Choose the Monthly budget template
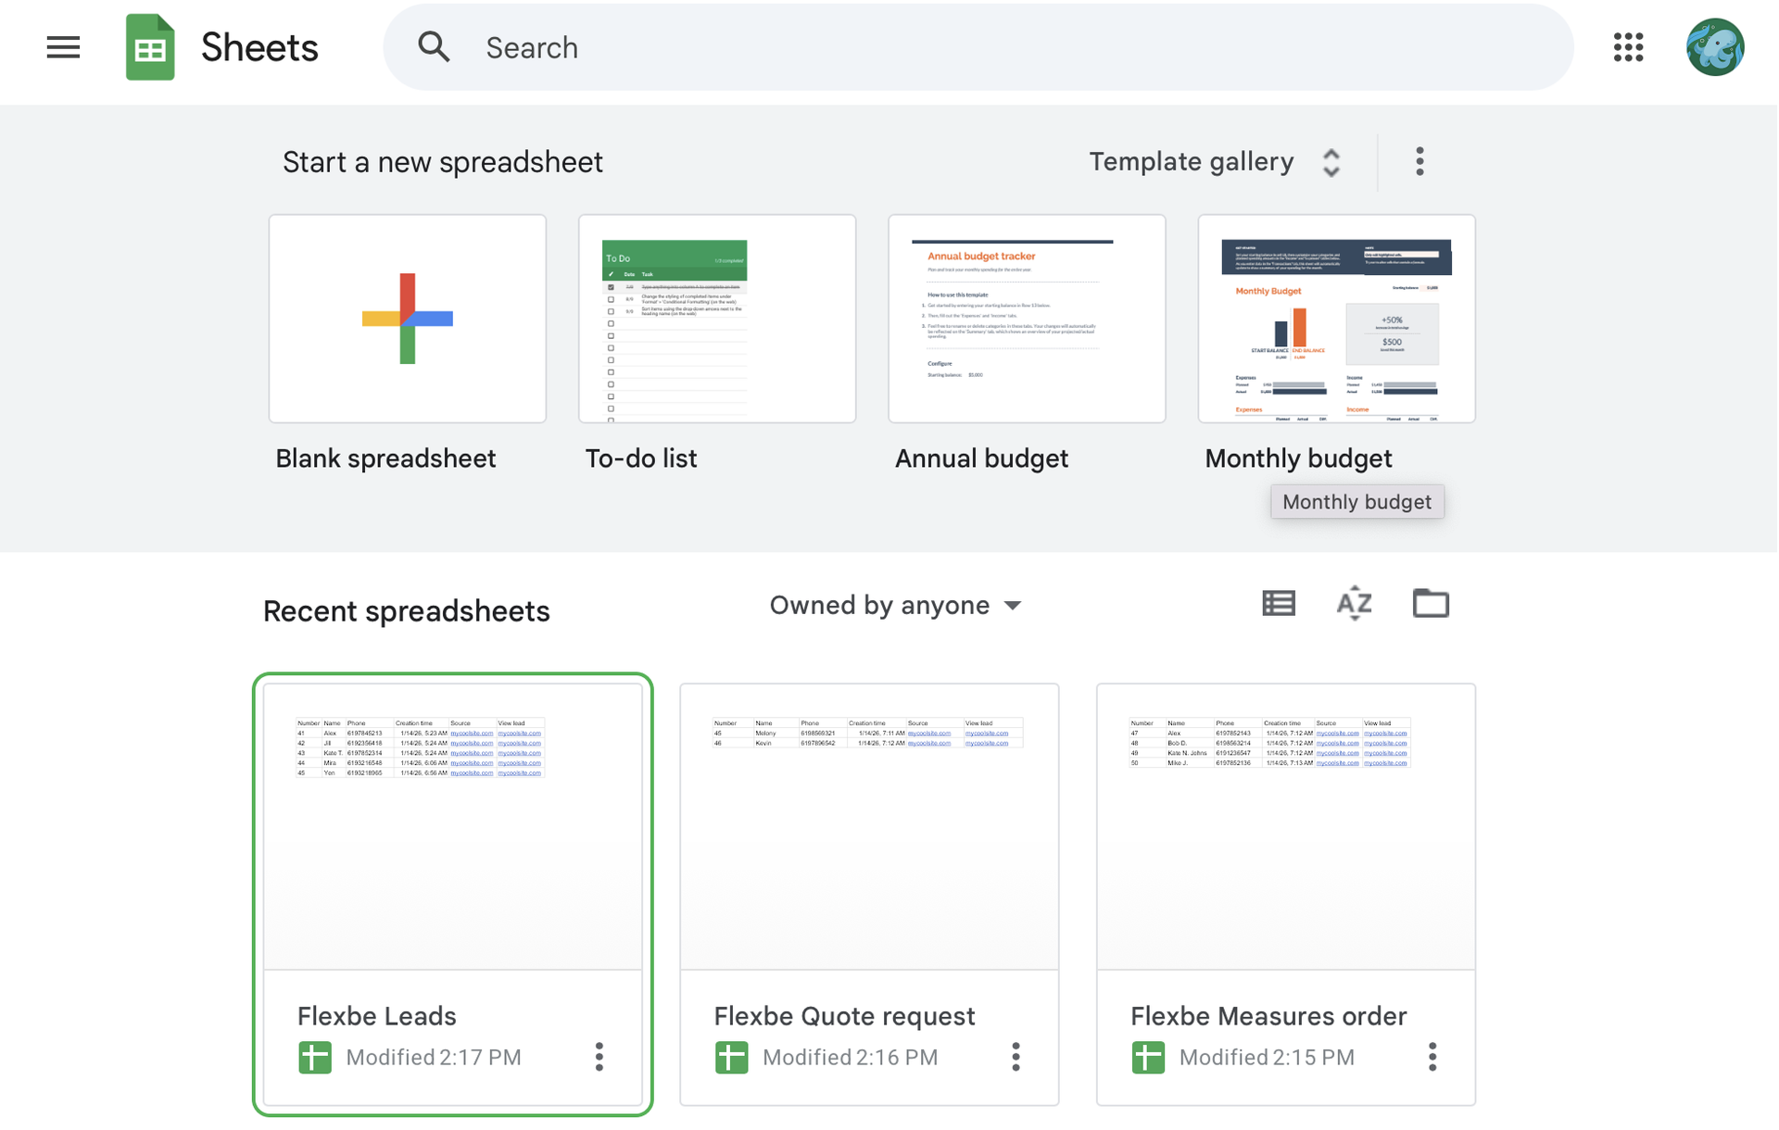 pos(1336,319)
